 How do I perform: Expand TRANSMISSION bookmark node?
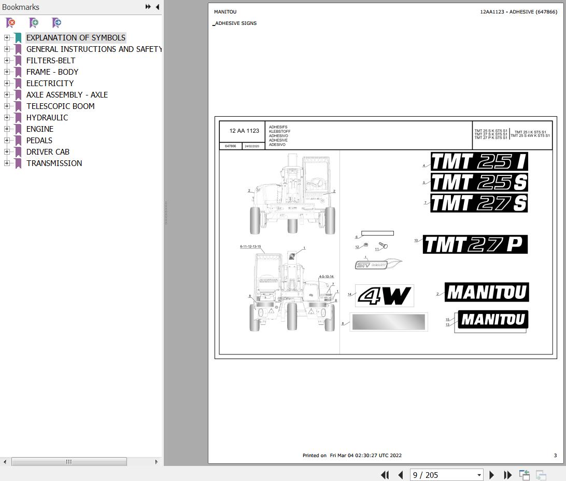7,163
